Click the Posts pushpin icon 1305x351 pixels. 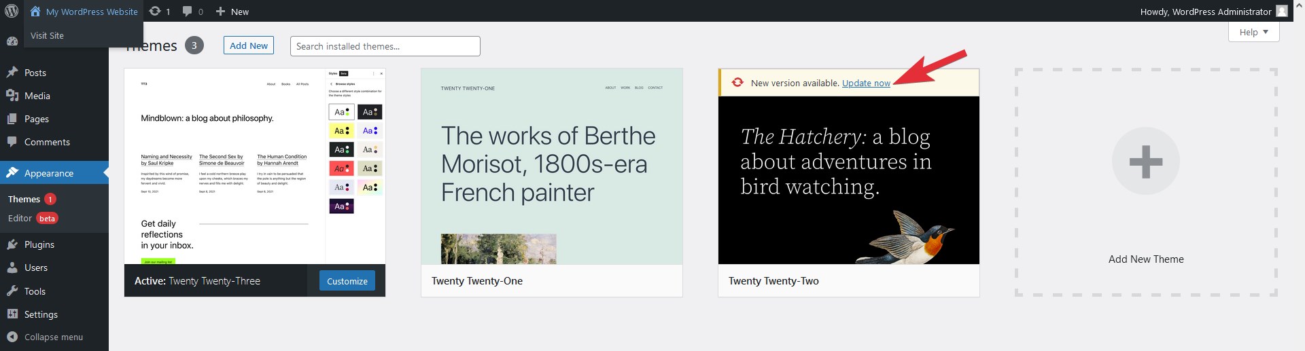[12, 73]
